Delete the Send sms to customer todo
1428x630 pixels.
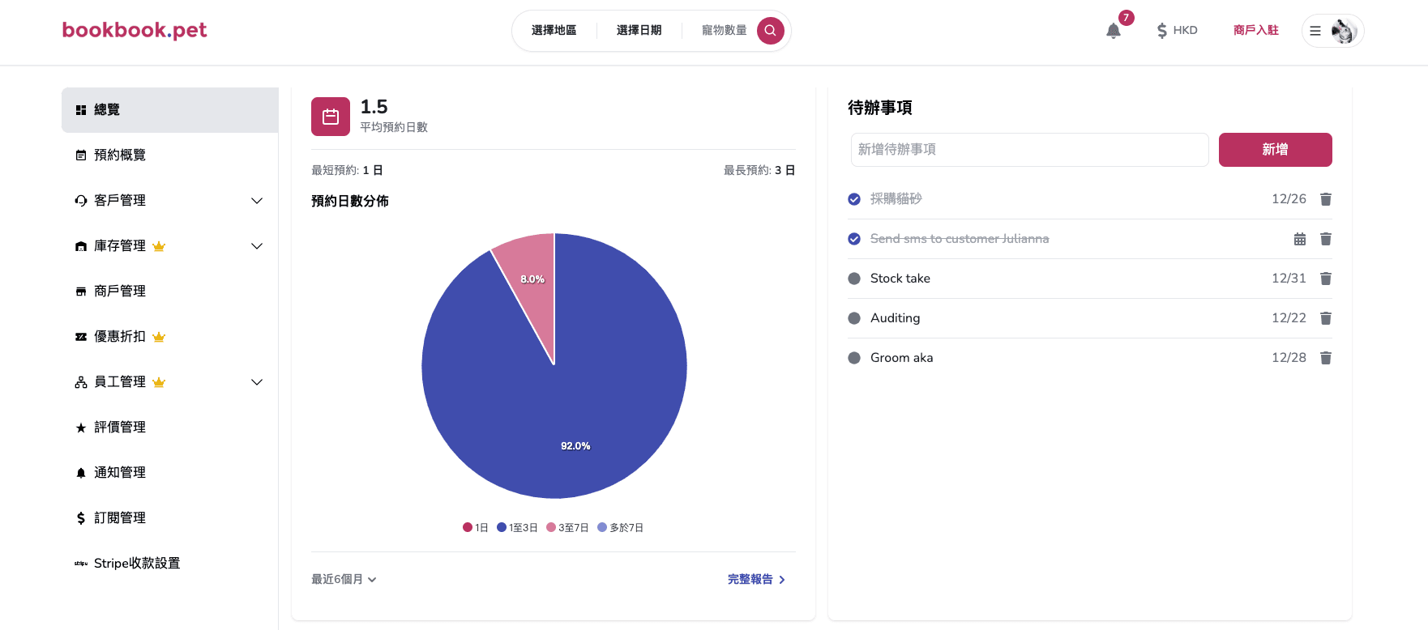(1326, 239)
